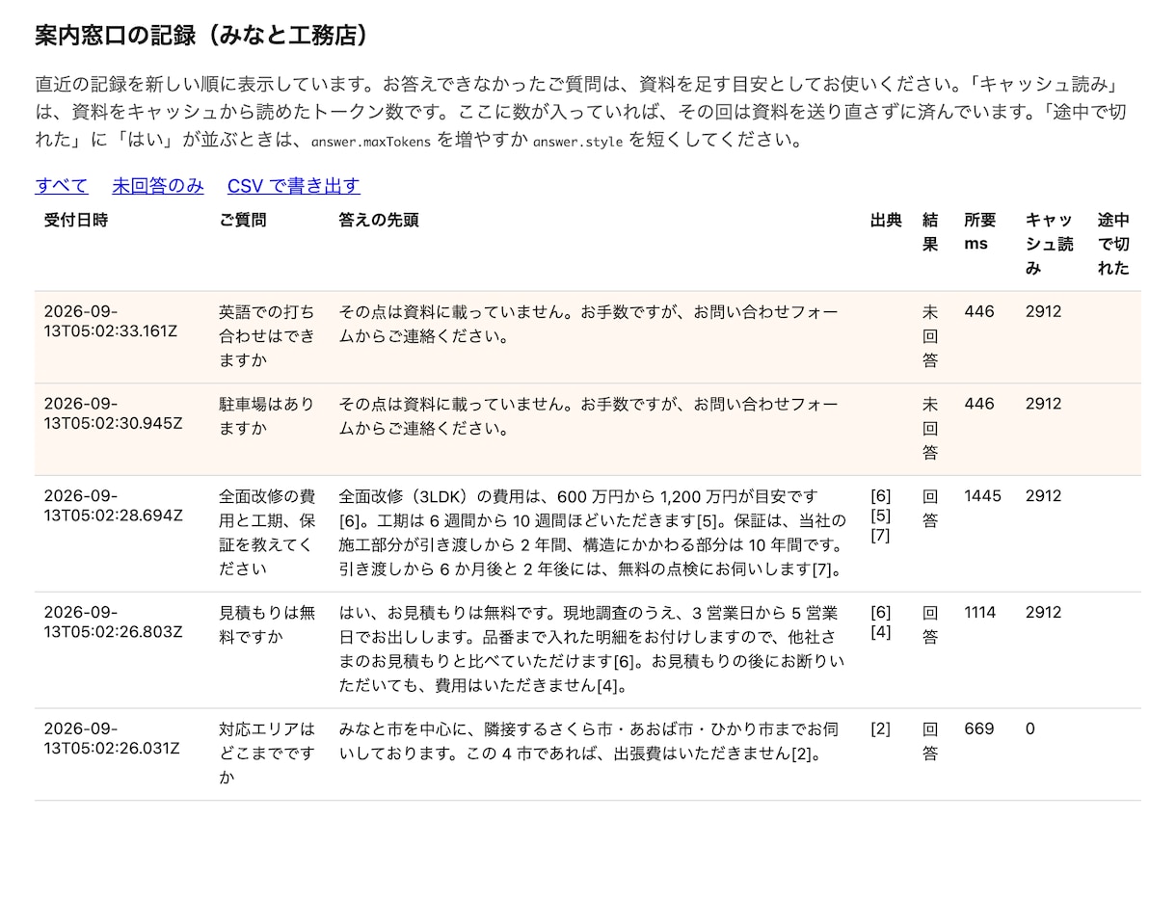Select timestamp 2026-09-13T05:02:26.031Z
This screenshot has height=899, width=1176.
[112, 738]
